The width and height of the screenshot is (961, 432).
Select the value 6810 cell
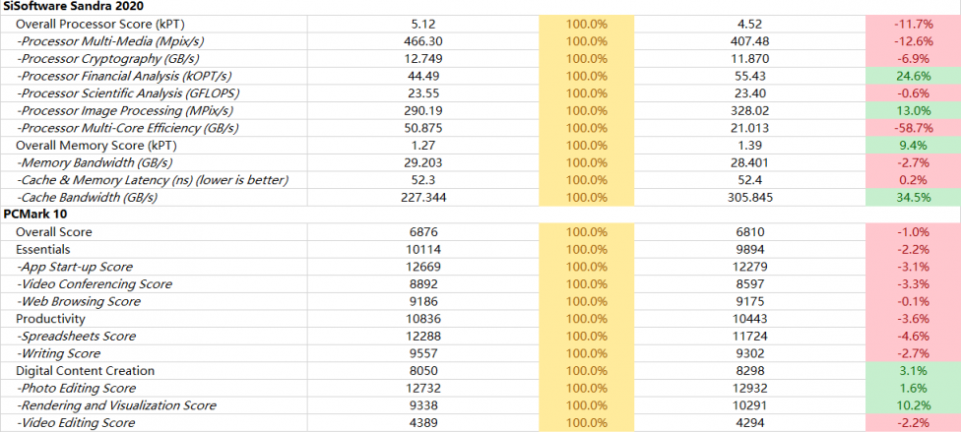750,232
